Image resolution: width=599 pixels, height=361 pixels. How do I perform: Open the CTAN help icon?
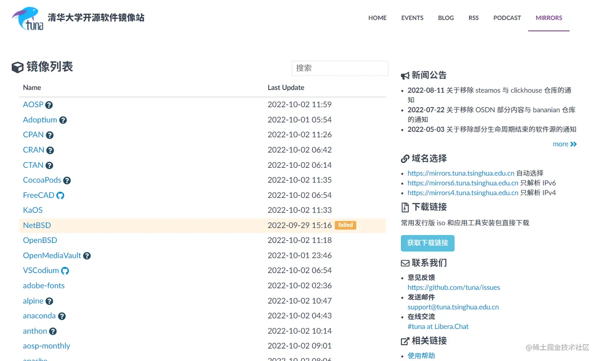point(49,165)
